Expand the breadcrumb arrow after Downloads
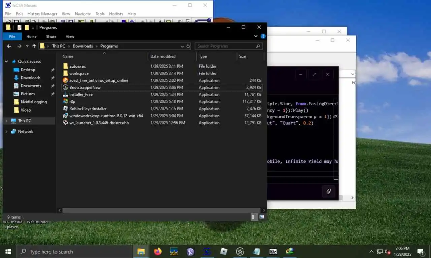Screen dimensions: 431x258 97,46
